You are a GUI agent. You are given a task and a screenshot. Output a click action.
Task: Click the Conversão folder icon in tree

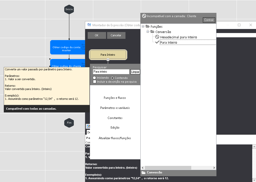coord(152,32)
